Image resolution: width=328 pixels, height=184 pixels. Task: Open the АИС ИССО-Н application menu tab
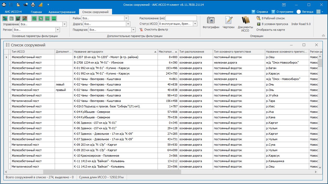[13, 12]
